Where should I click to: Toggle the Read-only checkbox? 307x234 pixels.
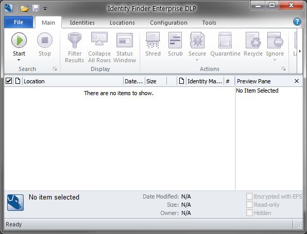pyautogui.click(x=249, y=205)
